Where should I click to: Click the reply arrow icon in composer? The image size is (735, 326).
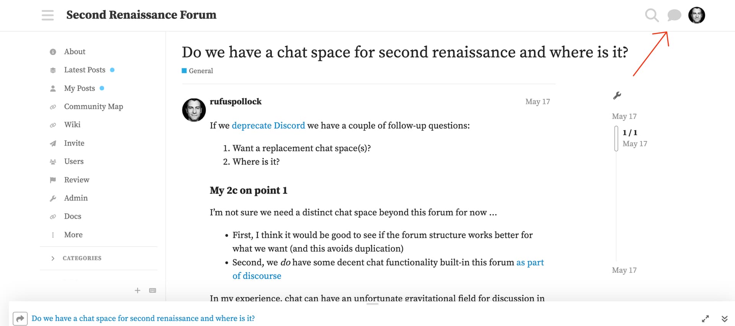point(20,318)
